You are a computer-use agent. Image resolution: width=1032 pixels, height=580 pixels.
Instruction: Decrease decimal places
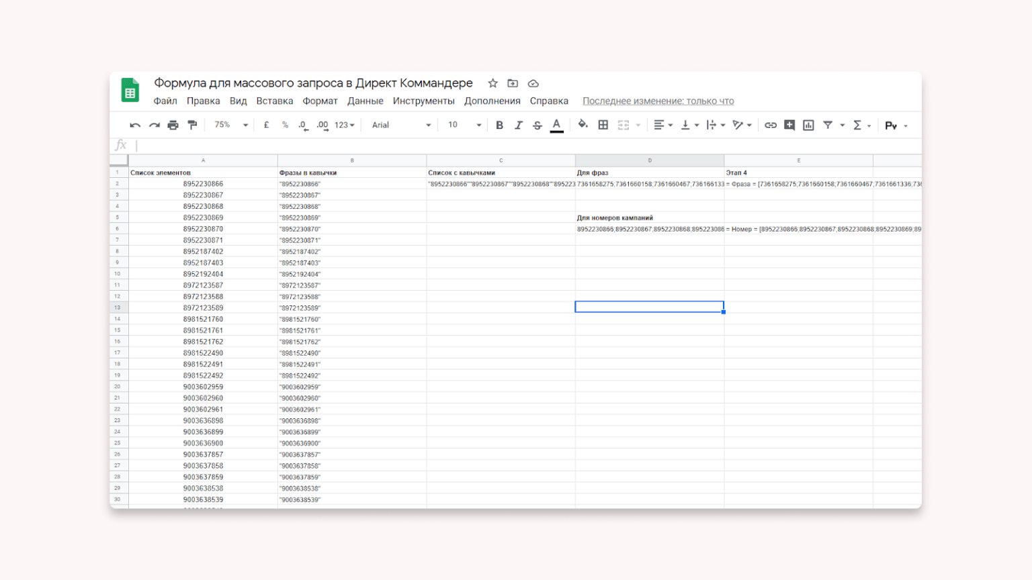[x=303, y=125]
